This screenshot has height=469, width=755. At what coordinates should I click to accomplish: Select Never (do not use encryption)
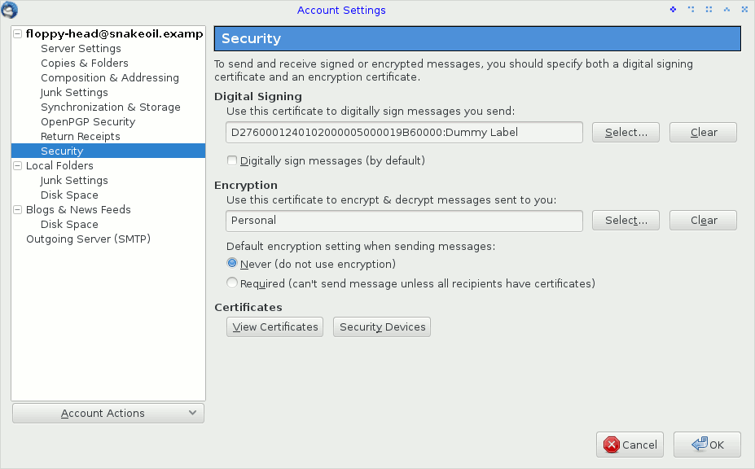232,264
